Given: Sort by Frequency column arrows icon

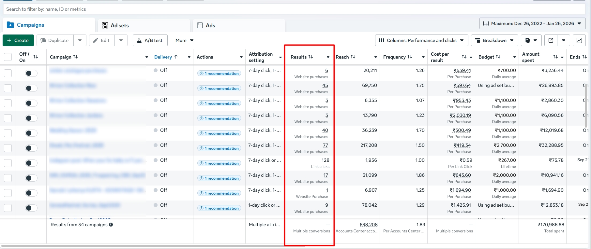Looking at the screenshot, I should click(x=410, y=57).
